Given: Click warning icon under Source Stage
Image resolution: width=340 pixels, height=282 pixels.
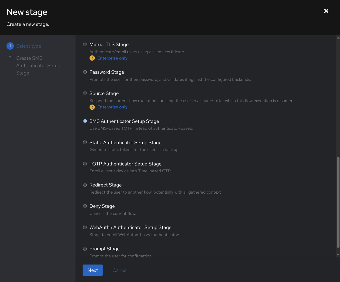Looking at the screenshot, I should tap(92, 107).
